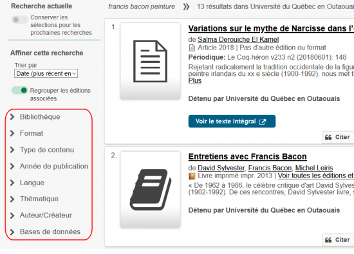
Task: Click the 'Plus' link in result 1
Action: tap(195, 80)
